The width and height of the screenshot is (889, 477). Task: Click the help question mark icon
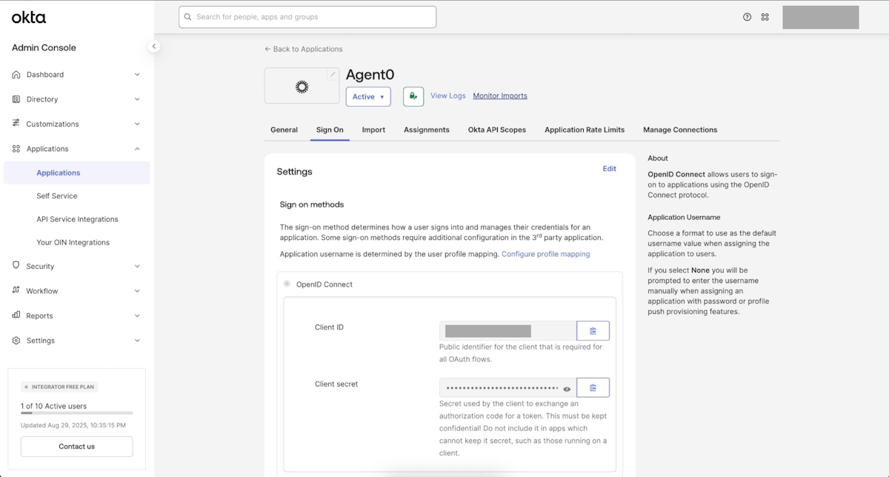pyautogui.click(x=747, y=17)
